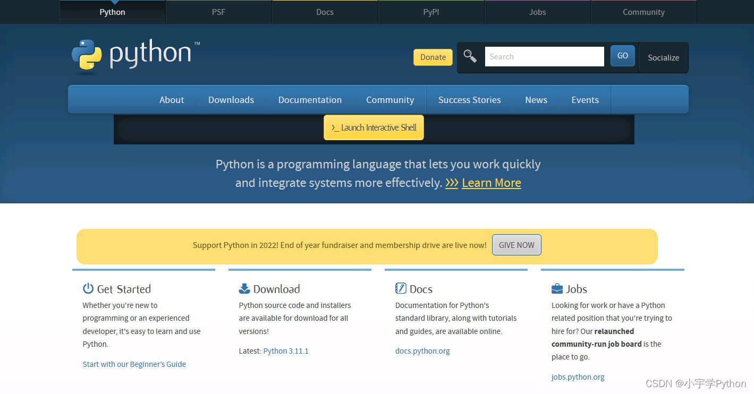The image size is (754, 394).
Task: Click the triple chevron before Learn More
Action: [x=452, y=183]
